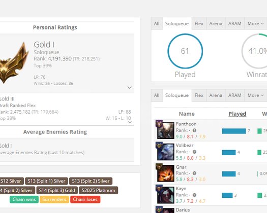Click the 61 Played circle gauge
The height and width of the screenshot is (213, 267).
(x=185, y=51)
